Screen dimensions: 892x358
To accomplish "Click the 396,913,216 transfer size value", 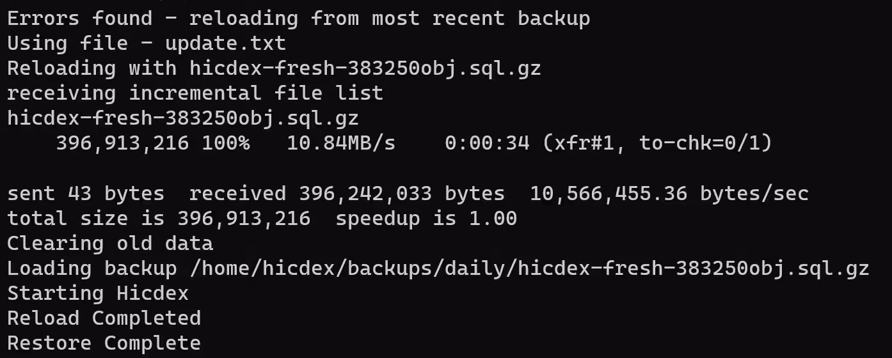I will coord(122,143).
